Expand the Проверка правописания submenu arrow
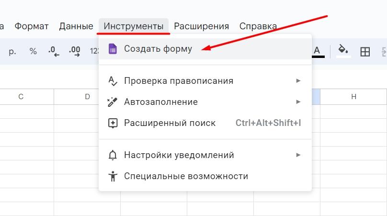This screenshot has width=387, height=216. [298, 81]
